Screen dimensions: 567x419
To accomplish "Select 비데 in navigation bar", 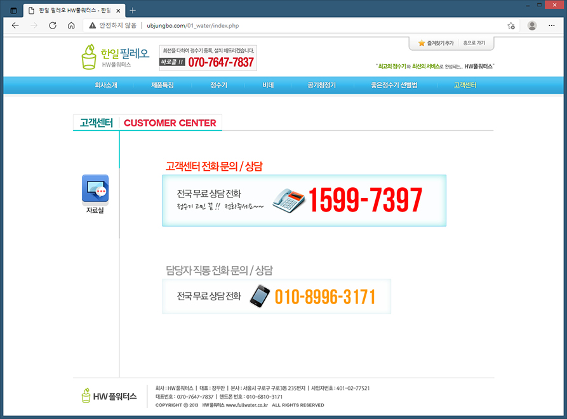I will pyautogui.click(x=268, y=85).
